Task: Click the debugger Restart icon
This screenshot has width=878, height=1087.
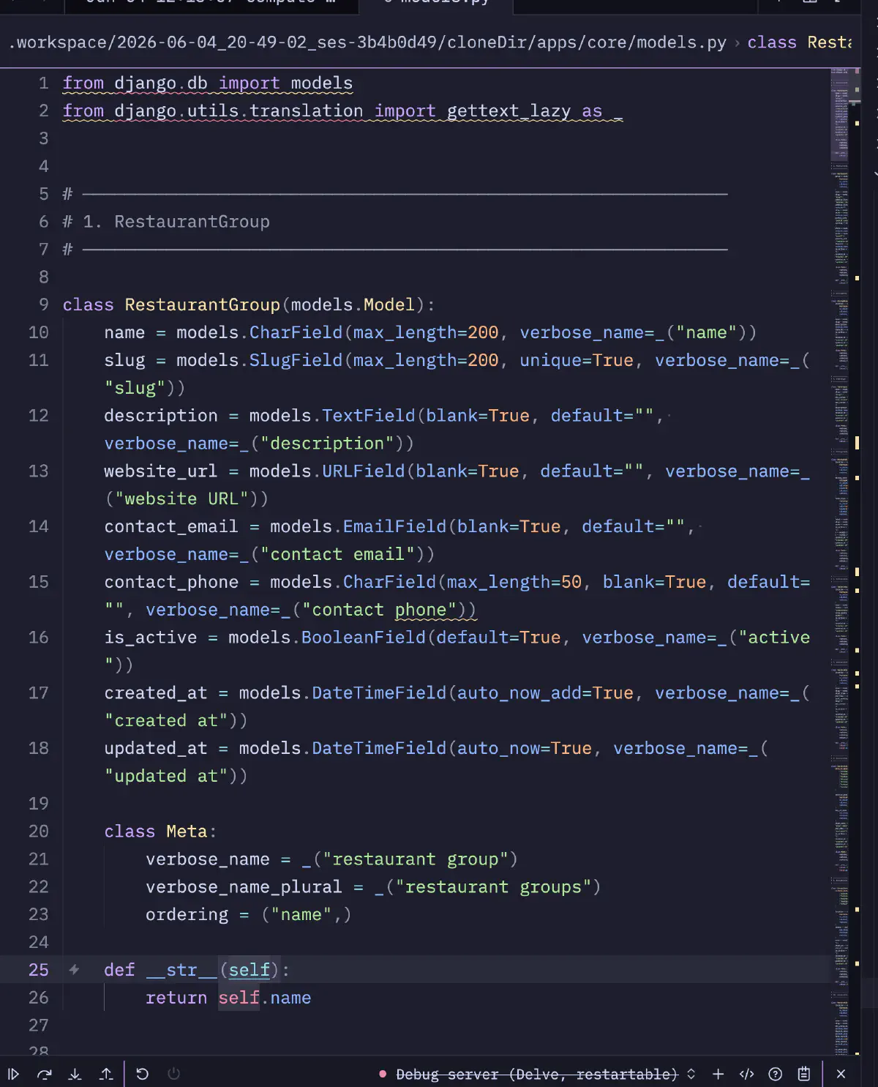Action: click(143, 1074)
